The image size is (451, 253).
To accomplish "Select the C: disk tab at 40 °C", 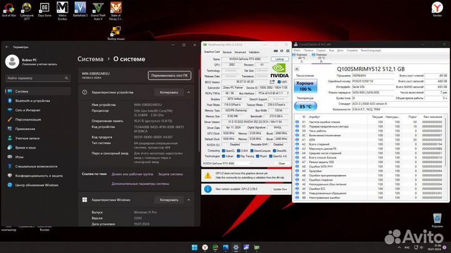I will coord(301,58).
